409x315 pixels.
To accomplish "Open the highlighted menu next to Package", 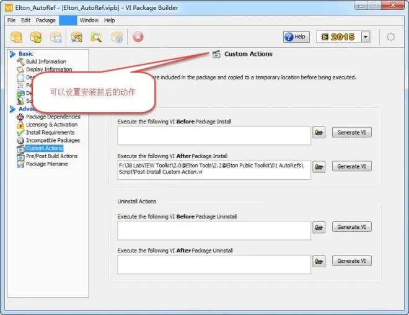I will [68, 20].
